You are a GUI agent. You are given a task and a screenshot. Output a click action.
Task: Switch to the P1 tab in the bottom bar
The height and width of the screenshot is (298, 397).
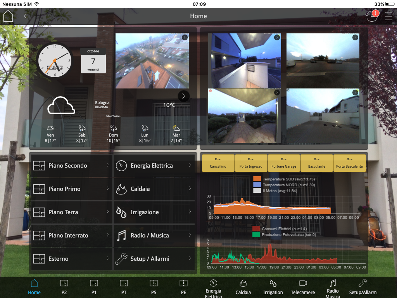point(94,288)
